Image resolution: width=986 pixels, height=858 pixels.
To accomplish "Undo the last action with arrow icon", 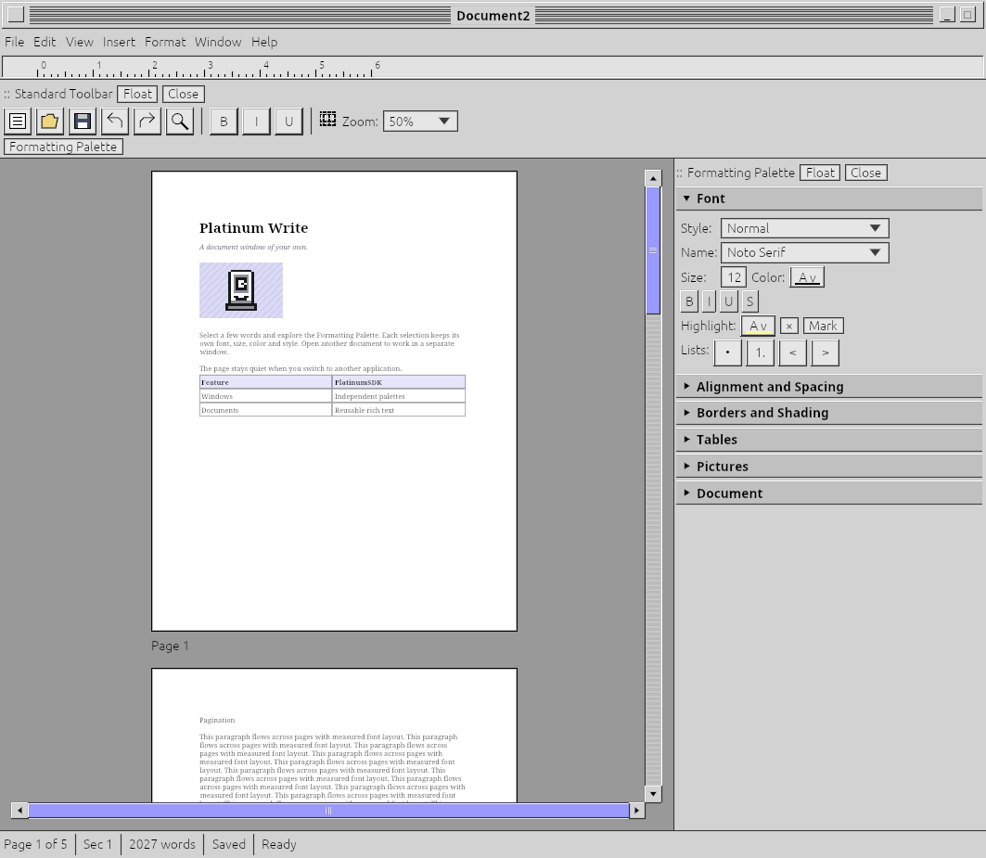I will [x=114, y=122].
